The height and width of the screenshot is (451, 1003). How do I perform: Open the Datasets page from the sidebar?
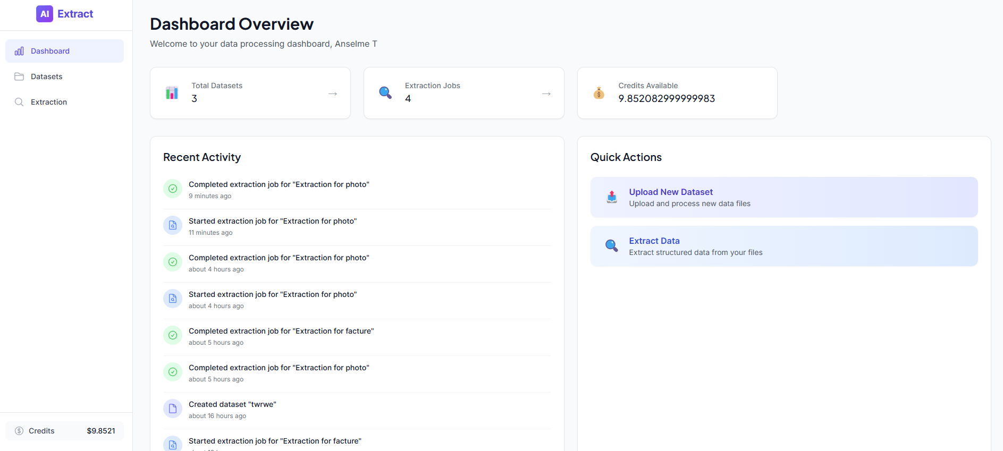point(47,76)
